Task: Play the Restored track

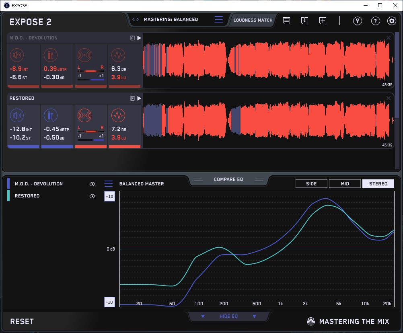Action: pos(139,99)
